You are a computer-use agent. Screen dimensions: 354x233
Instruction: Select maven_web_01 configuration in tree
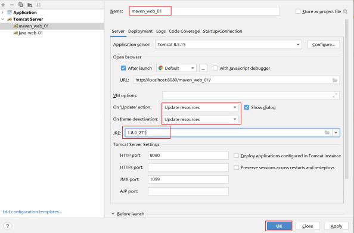[x=52, y=26]
